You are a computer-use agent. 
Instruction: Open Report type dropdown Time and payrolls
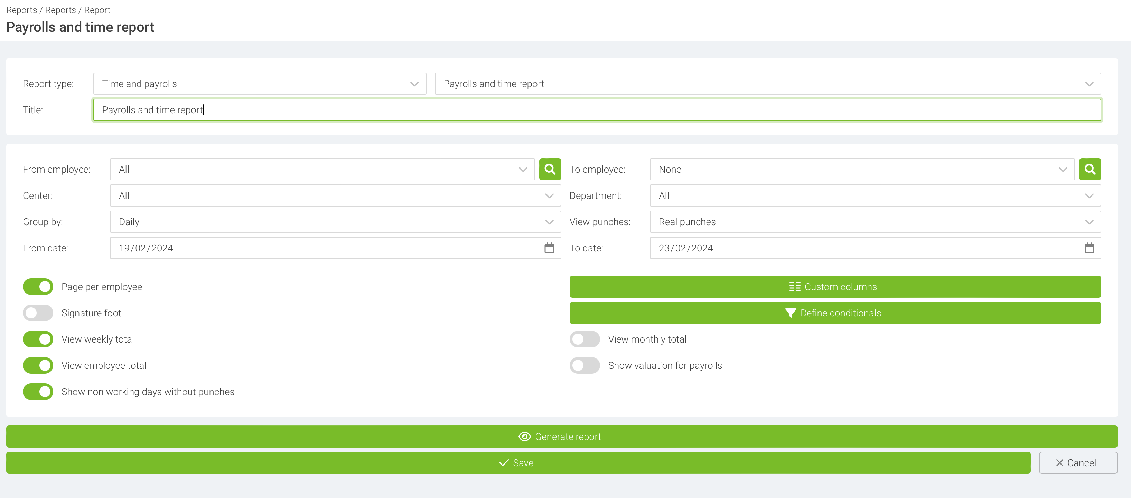pos(260,84)
